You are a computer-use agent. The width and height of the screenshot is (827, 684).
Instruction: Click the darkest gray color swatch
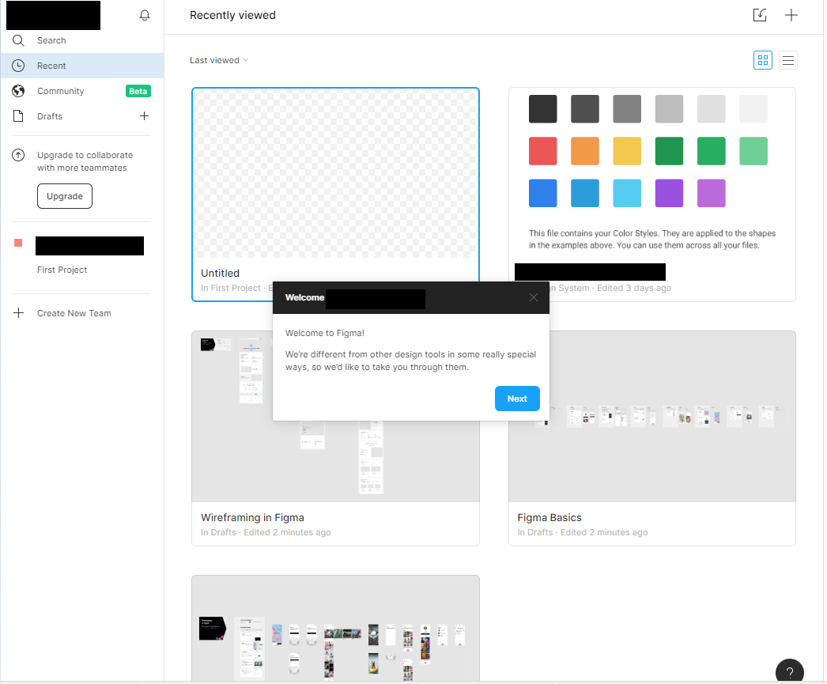542,108
